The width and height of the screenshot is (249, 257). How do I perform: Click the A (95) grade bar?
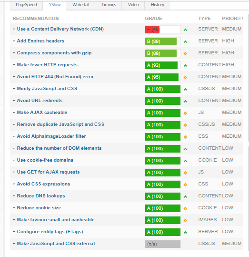click(x=163, y=77)
